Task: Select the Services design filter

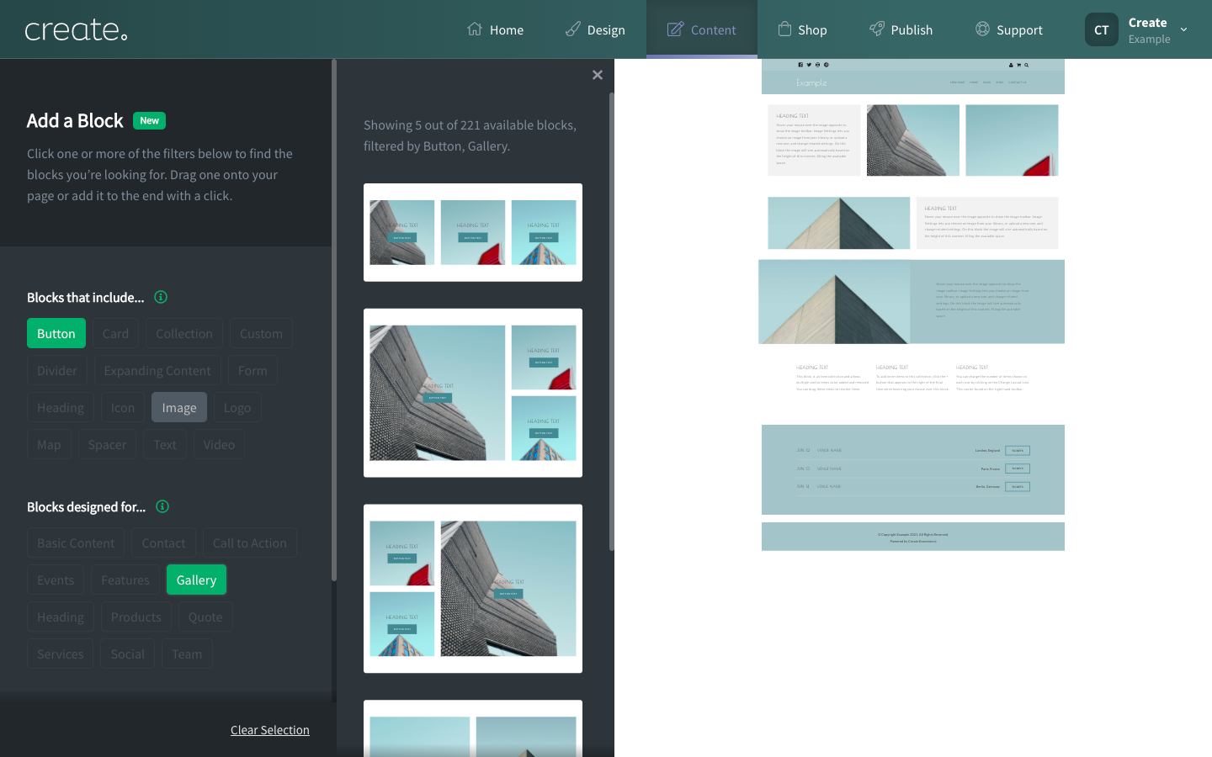Action: (x=61, y=654)
